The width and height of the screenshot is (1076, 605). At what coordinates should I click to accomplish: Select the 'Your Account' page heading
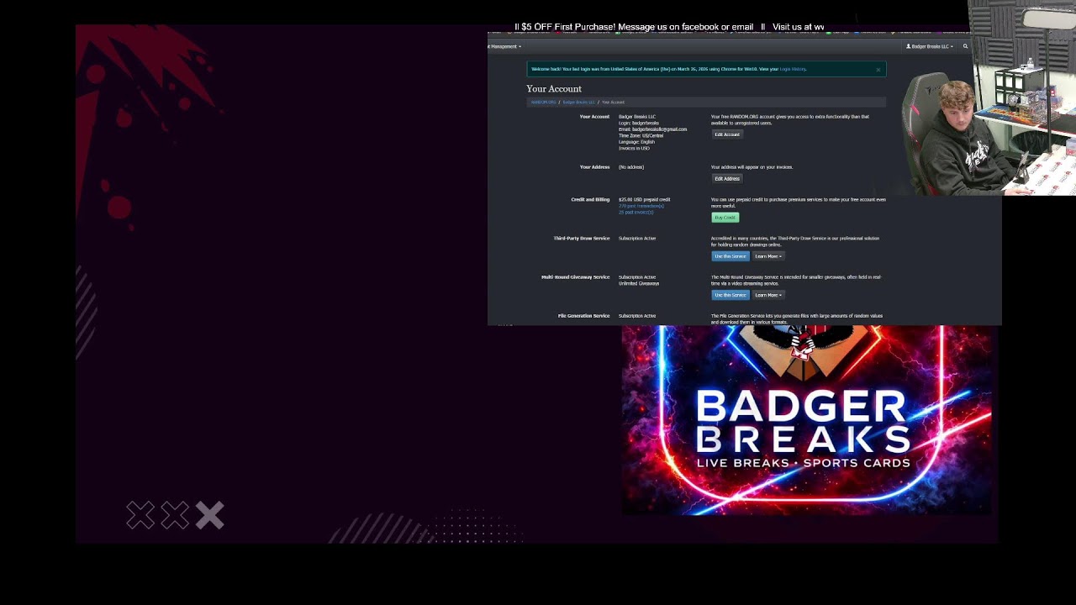(x=554, y=88)
